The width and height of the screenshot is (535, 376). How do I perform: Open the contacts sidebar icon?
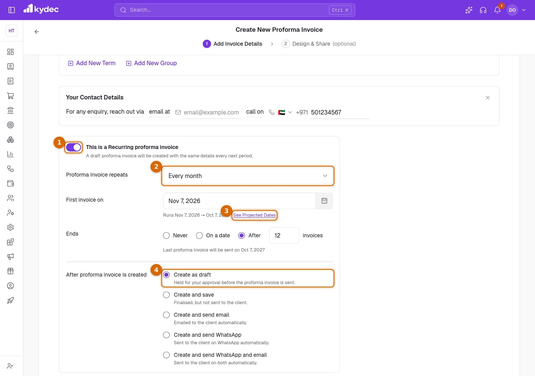10,66
